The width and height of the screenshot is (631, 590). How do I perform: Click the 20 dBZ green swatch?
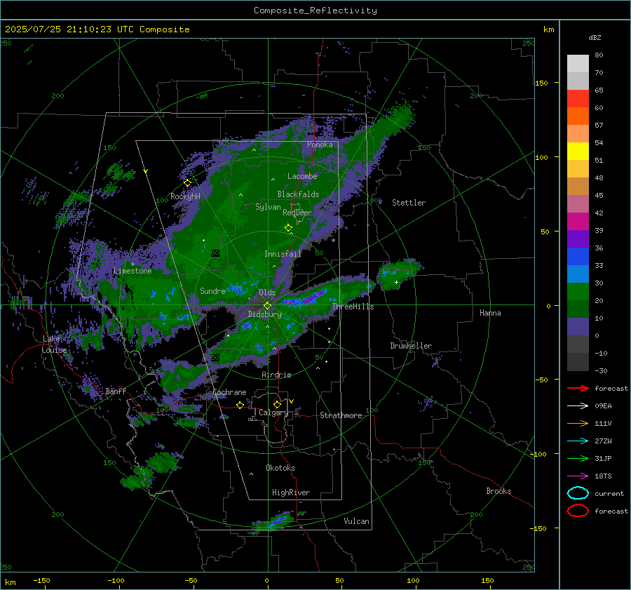coord(578,309)
